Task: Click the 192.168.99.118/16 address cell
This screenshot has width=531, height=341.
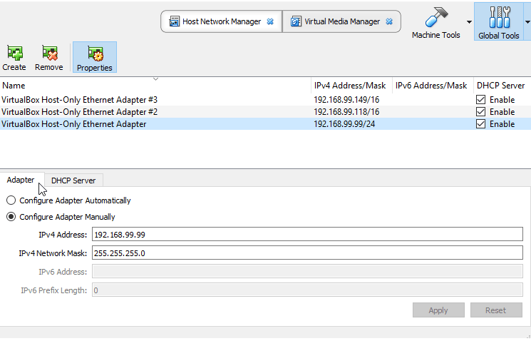Action: [x=346, y=112]
